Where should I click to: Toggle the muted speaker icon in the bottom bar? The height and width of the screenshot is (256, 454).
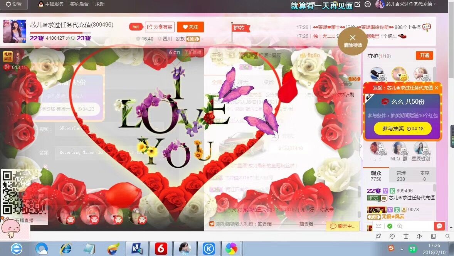pyautogui.click(x=420, y=236)
